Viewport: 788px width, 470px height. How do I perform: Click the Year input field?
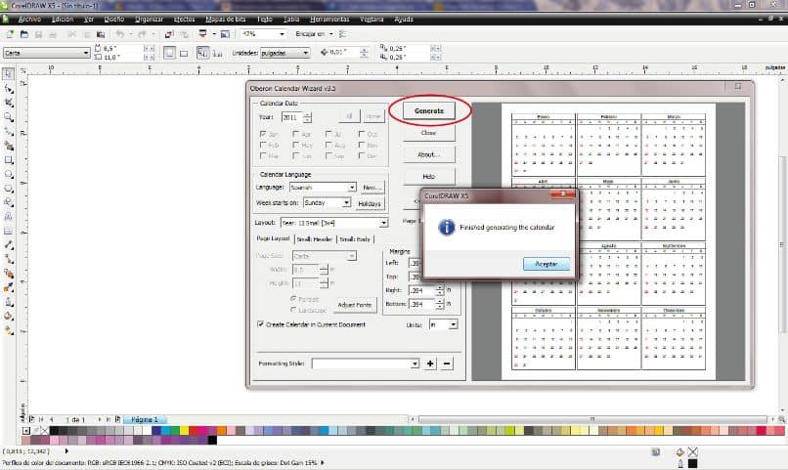(292, 117)
